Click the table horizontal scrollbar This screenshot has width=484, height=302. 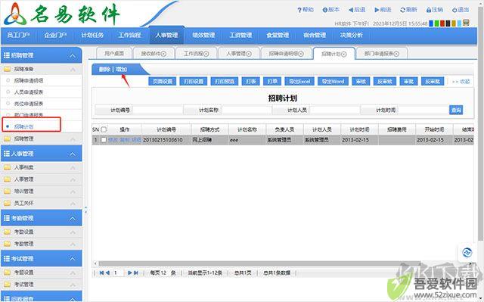pos(259,263)
